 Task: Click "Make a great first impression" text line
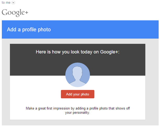tap(77, 108)
